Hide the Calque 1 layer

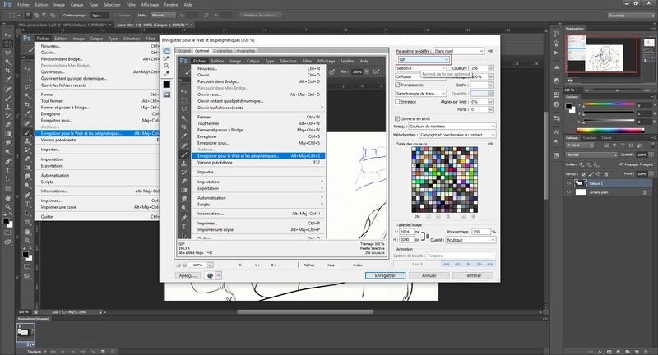568,183
